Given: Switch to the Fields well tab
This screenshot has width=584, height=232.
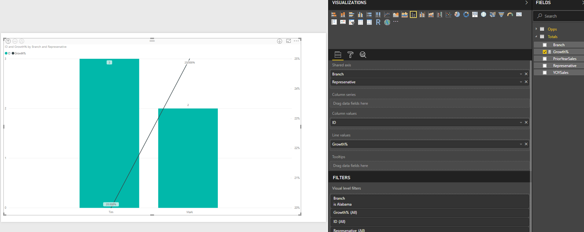Looking at the screenshot, I should tap(338, 55).
